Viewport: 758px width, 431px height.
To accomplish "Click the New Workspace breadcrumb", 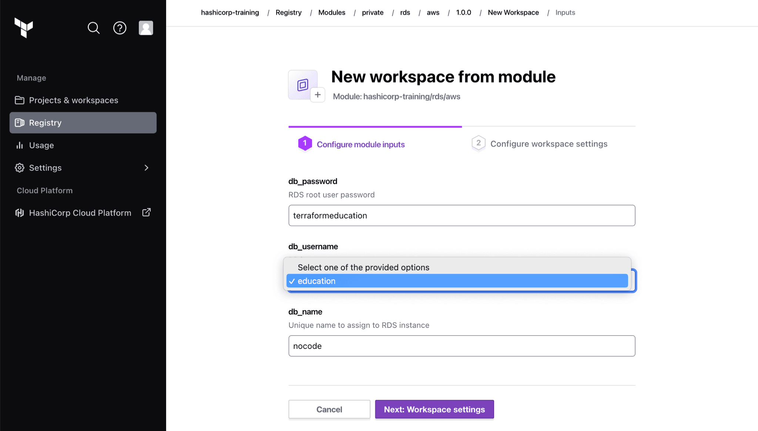I will coord(513,13).
